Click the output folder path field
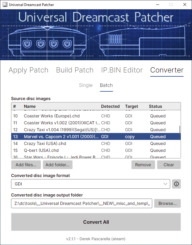 coord(82,203)
